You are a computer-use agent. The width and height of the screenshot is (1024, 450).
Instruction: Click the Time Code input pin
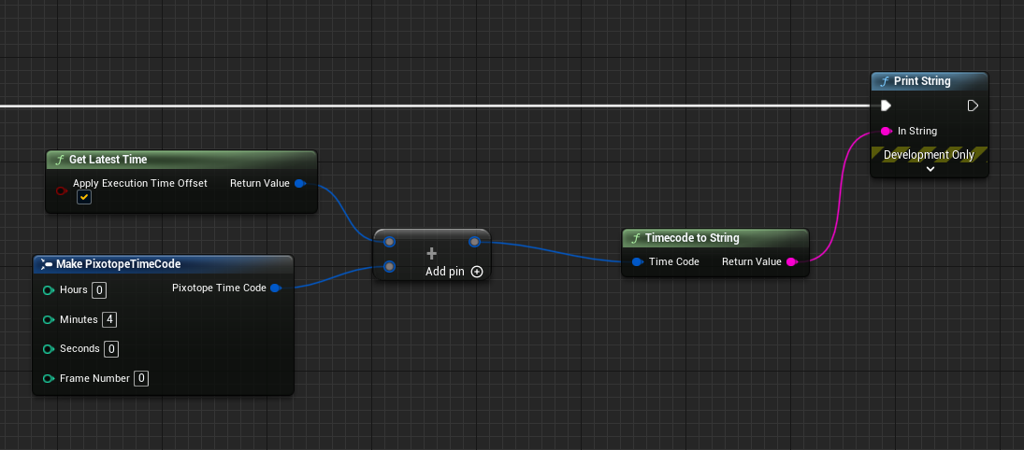(x=637, y=261)
